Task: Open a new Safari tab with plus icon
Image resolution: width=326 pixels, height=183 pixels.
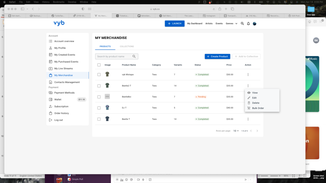Action: pyautogui.click(x=226, y=9)
